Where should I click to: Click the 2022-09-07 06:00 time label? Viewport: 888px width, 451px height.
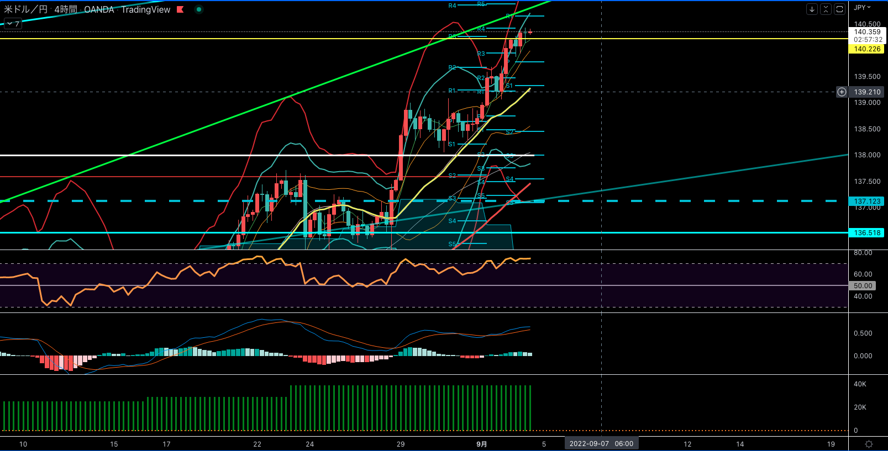pos(601,444)
